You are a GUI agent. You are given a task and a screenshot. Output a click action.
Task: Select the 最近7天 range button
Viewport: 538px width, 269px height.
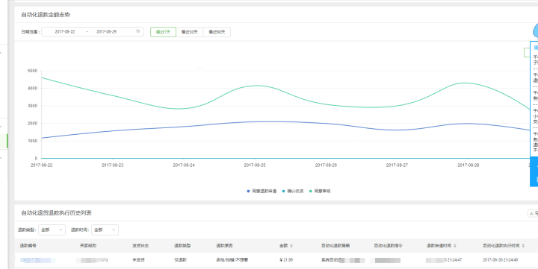point(164,32)
